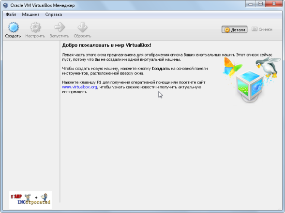This screenshot has width=285, height=213.
Task: Minimize the VirtualBox Manager window
Action: point(251,4)
